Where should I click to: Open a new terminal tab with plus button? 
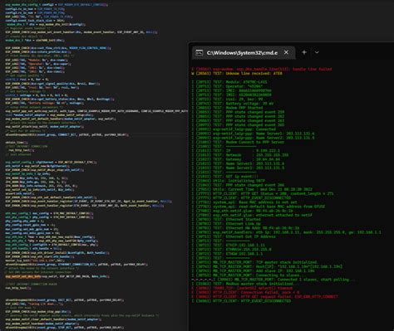pyautogui.click(x=304, y=52)
